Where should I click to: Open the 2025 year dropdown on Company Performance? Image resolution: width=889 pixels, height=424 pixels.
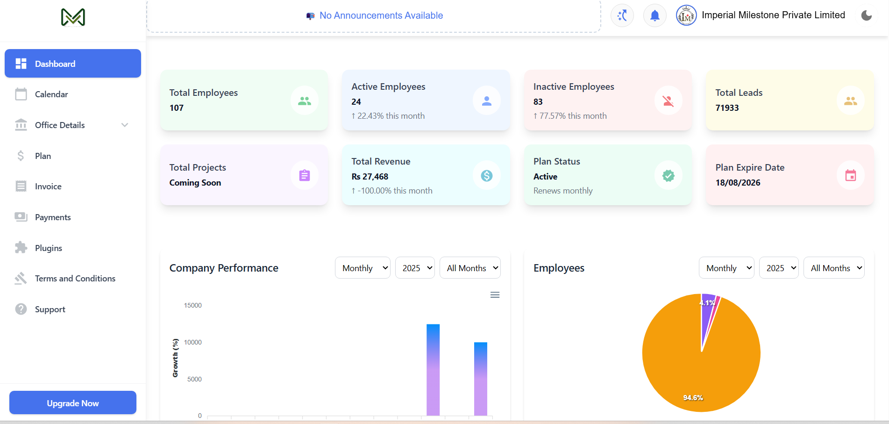[415, 267]
